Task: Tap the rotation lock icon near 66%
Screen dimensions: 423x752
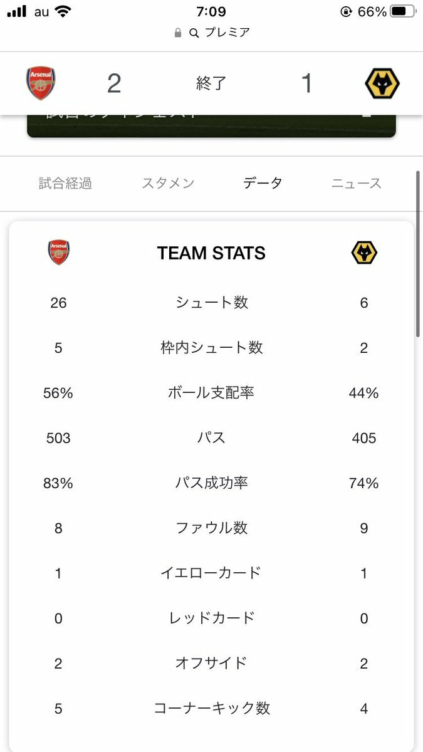Action: [x=345, y=12]
